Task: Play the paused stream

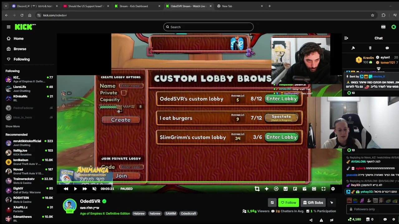Action: pyautogui.click(x=75, y=189)
